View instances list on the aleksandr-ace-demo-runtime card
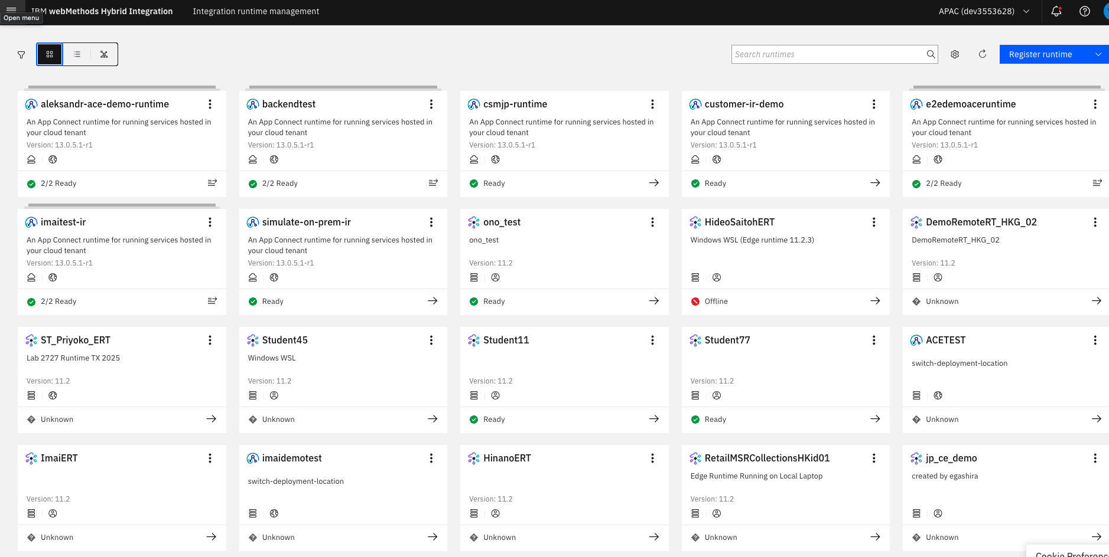 [212, 183]
